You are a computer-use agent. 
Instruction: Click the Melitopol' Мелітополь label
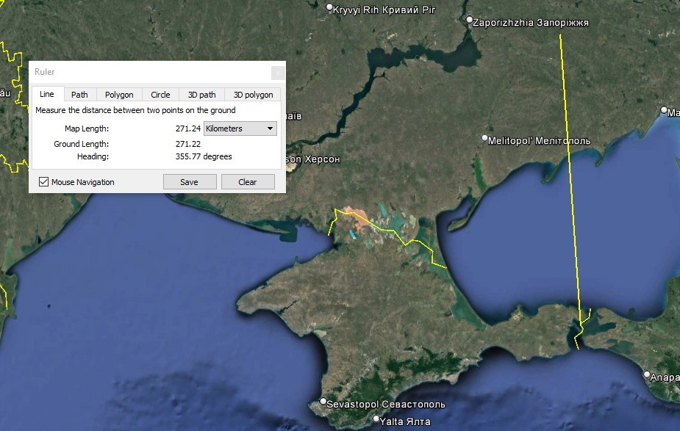(539, 141)
